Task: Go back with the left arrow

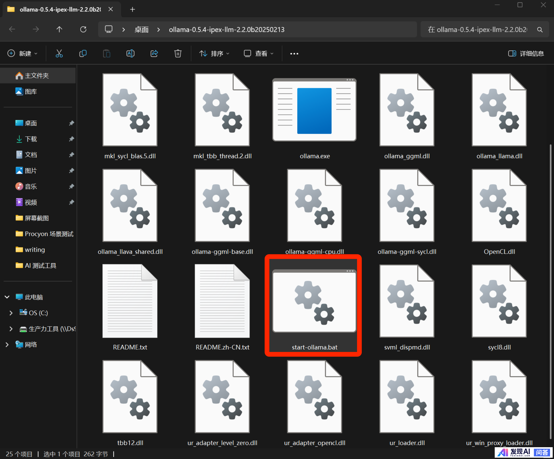Action: 12,29
